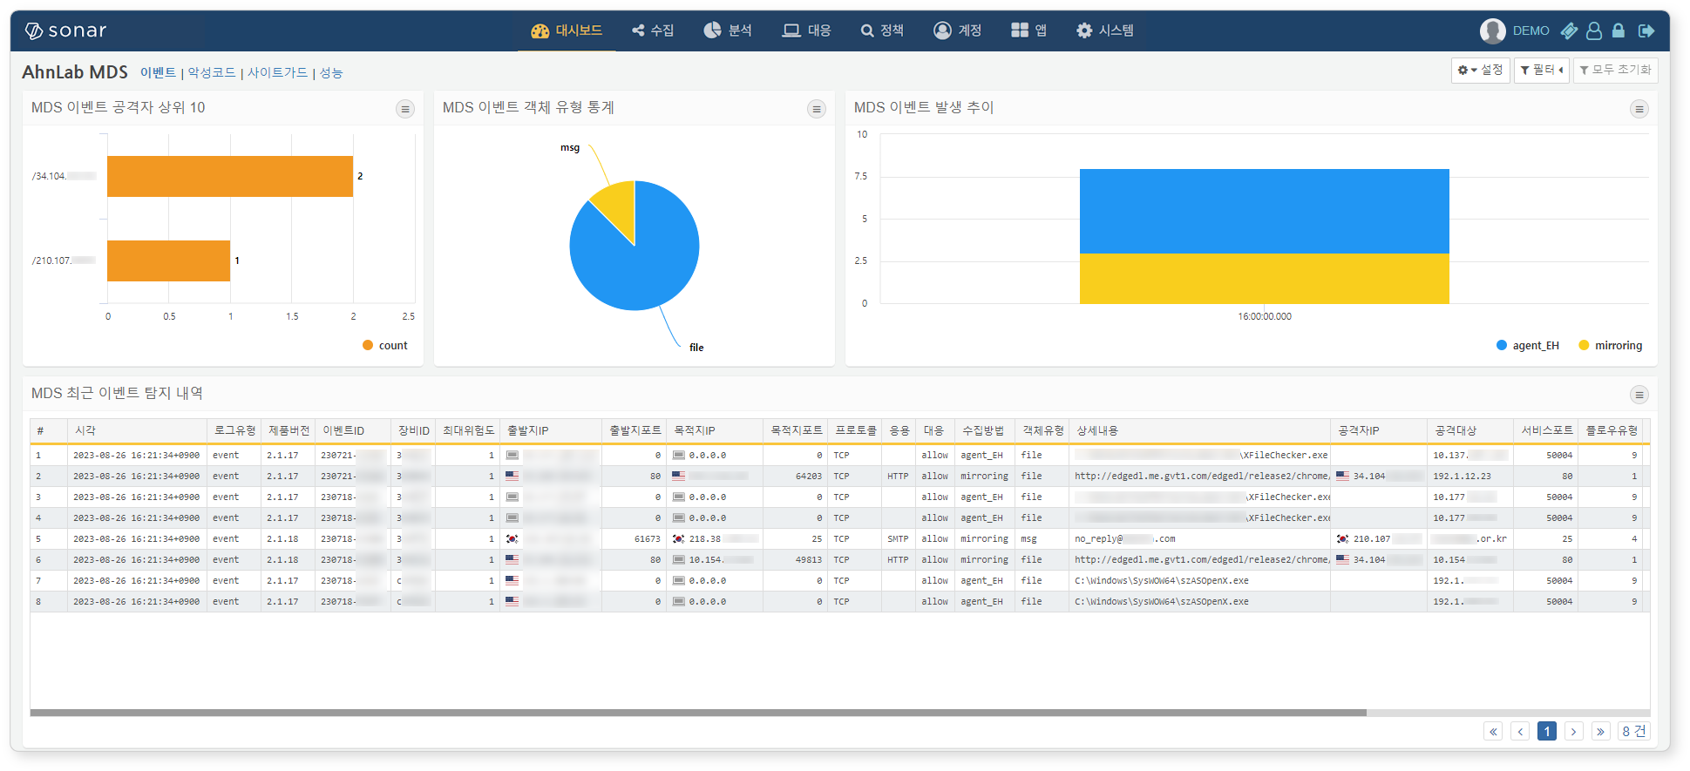Image resolution: width=1690 pixels, height=771 pixels.
Task: Select the 성능 sub-tab
Action: click(331, 72)
